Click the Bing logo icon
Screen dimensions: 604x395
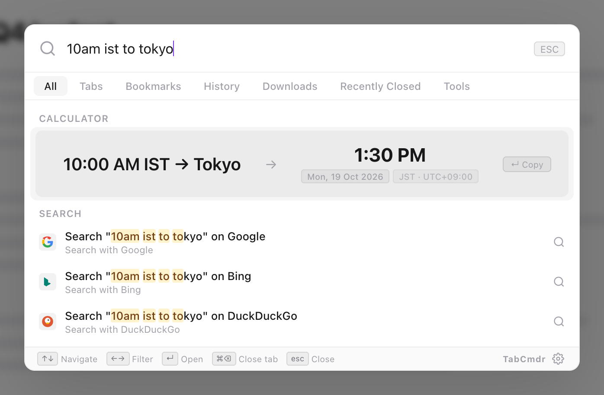tap(48, 282)
